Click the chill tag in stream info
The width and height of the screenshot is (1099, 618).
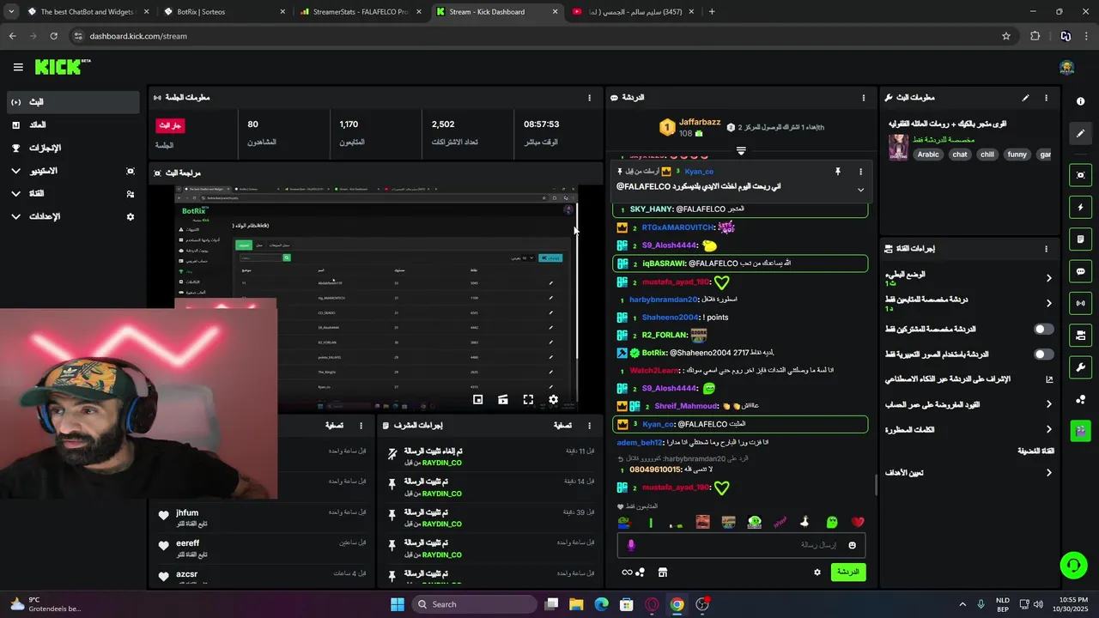click(987, 154)
